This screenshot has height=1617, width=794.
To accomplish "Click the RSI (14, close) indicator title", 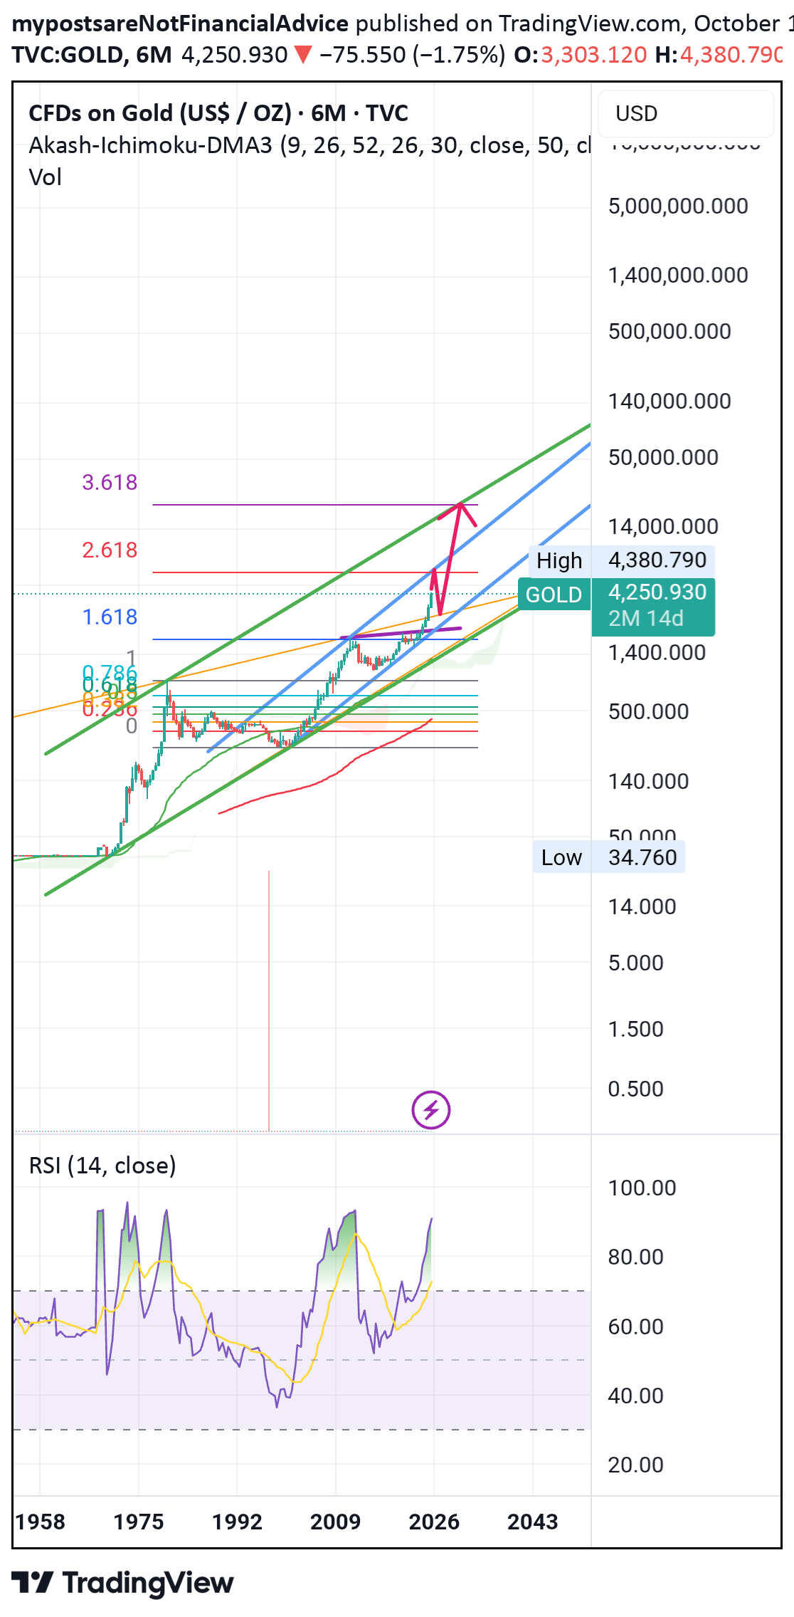I will 102,1166.
